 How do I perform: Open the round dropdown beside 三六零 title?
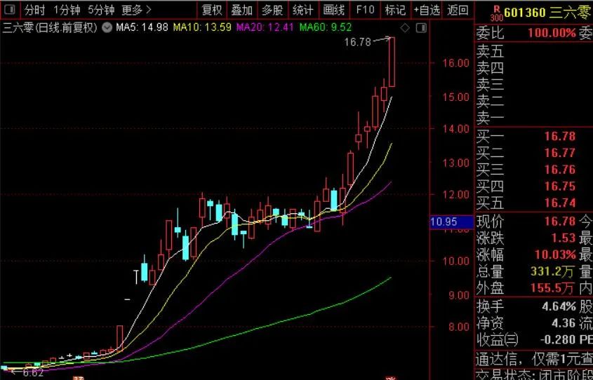tap(107, 27)
